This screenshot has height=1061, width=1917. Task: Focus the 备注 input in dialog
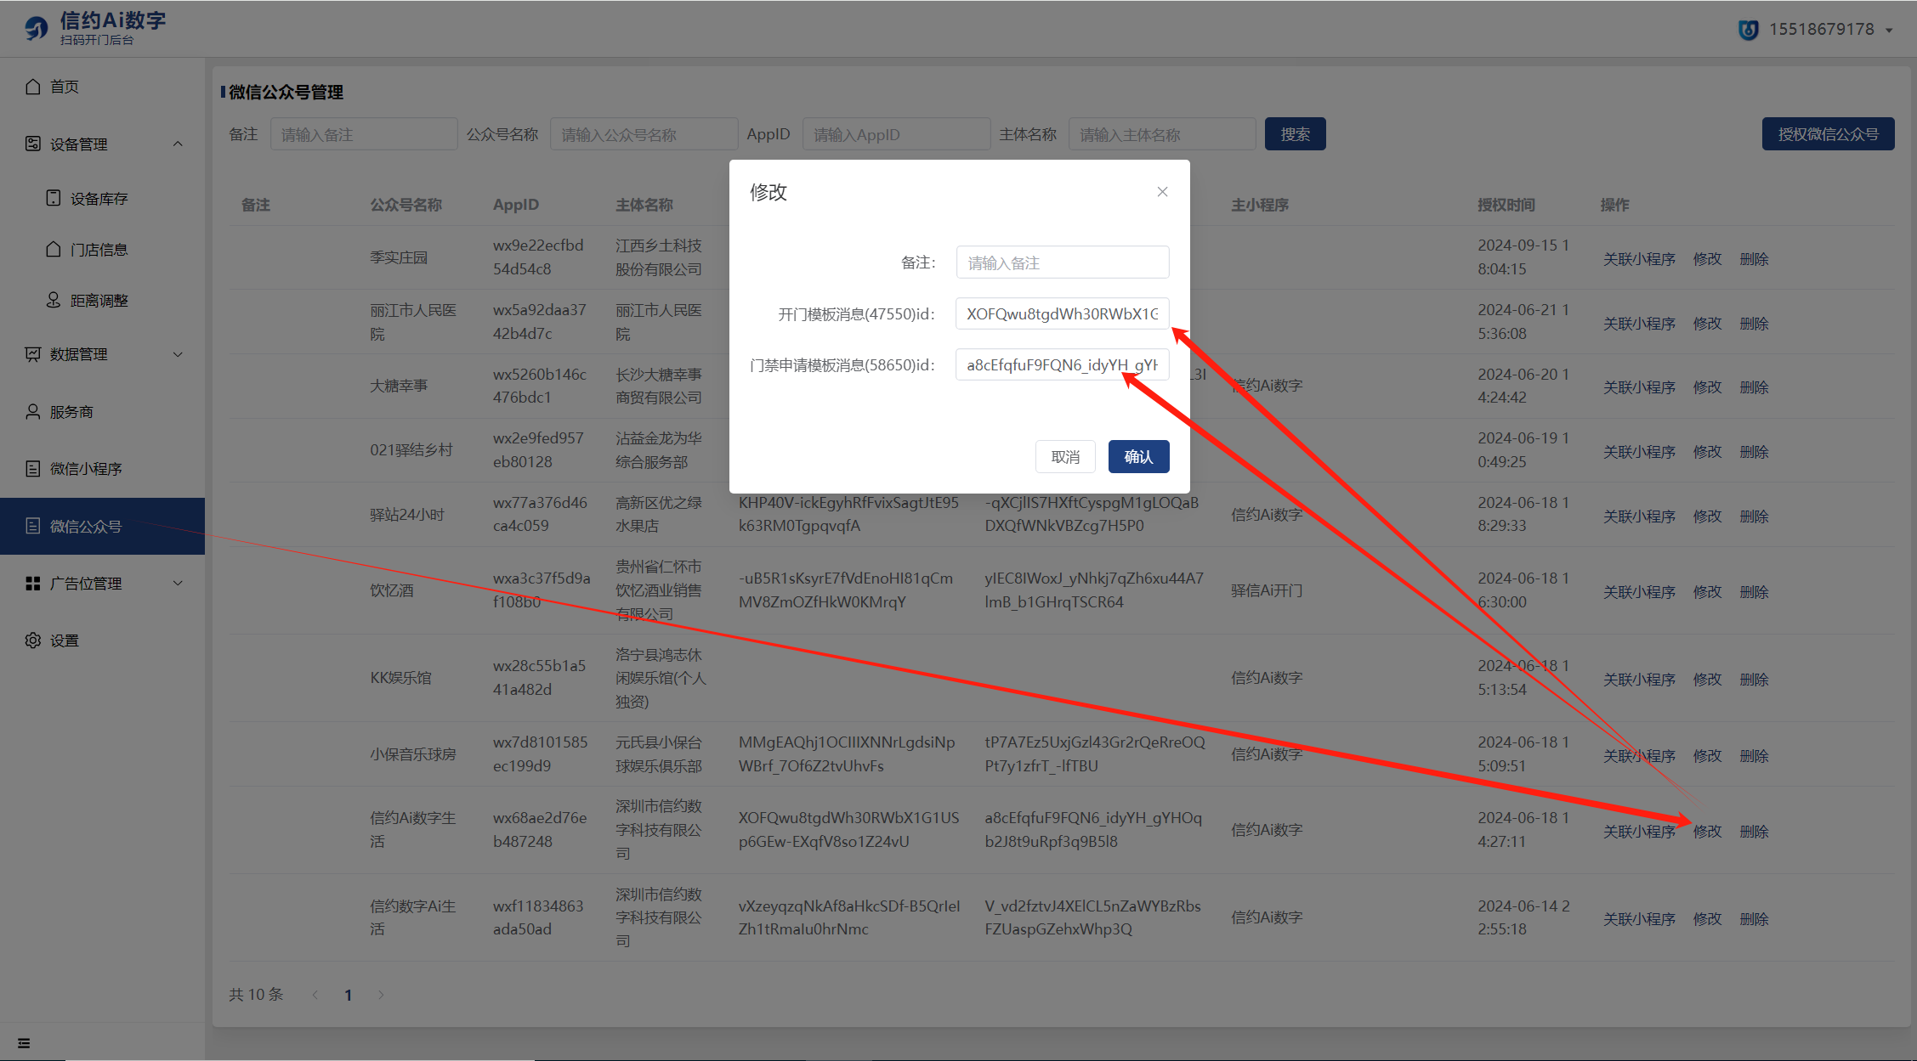coord(1062,262)
